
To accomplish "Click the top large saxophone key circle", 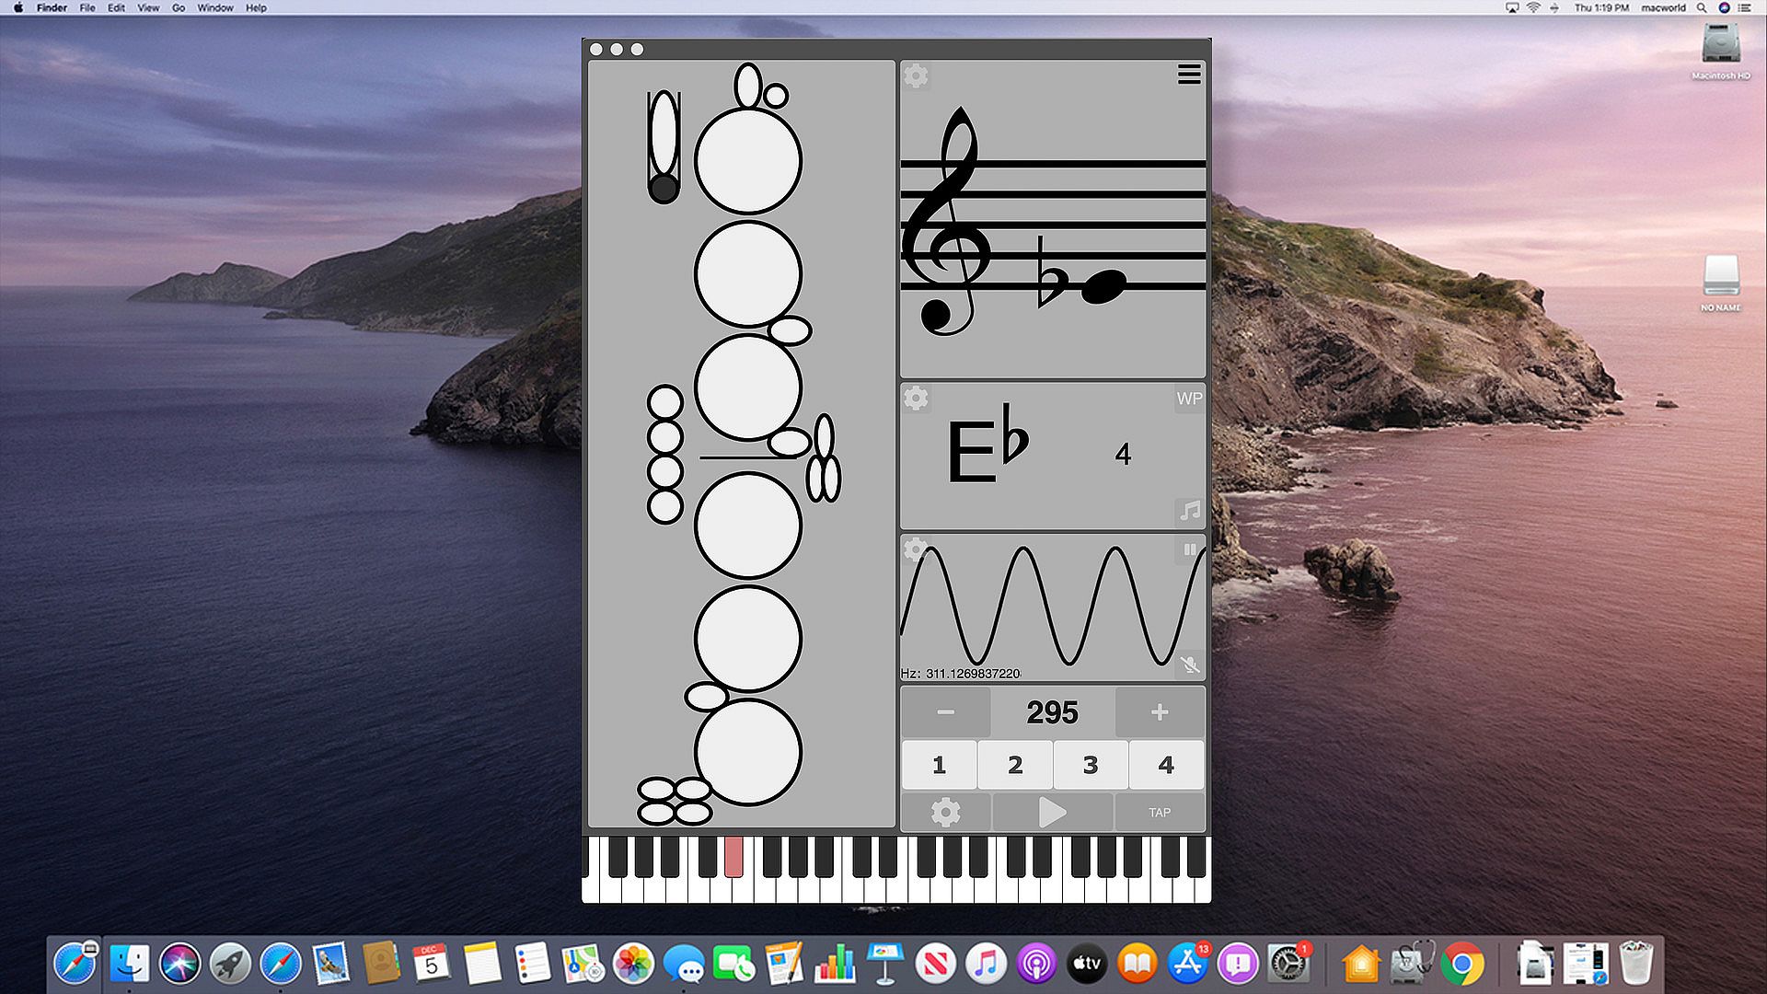I will (747, 161).
